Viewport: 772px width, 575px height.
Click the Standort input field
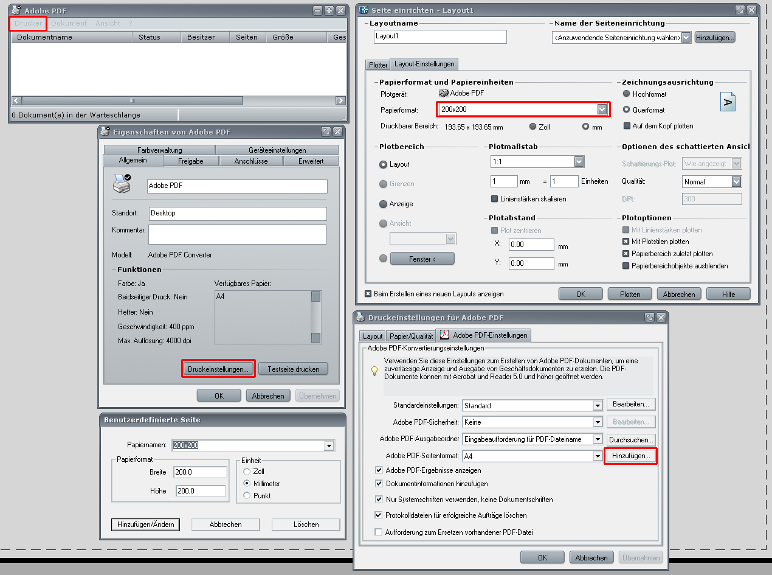coord(237,214)
